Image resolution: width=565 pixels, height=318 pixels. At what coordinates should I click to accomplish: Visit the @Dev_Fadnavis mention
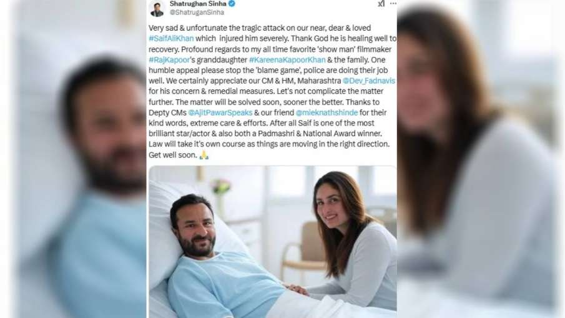368,81
